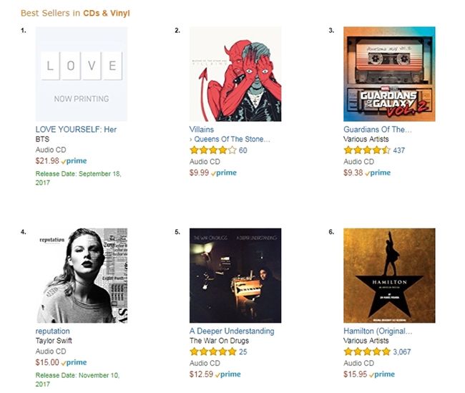Screen dimensions: 465x393
Task: Click Guardians of the Galaxy star rating
Action: (x=366, y=150)
